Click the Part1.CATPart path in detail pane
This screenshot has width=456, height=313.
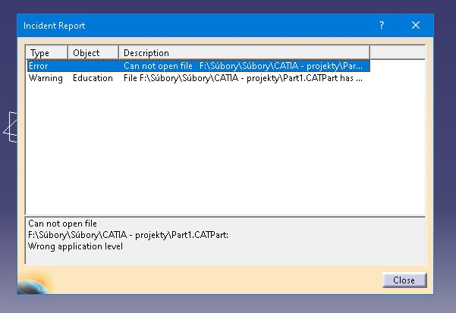coord(128,235)
